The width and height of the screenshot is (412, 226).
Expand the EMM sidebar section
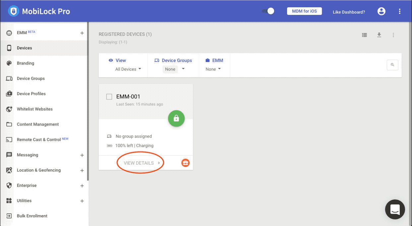(x=82, y=33)
